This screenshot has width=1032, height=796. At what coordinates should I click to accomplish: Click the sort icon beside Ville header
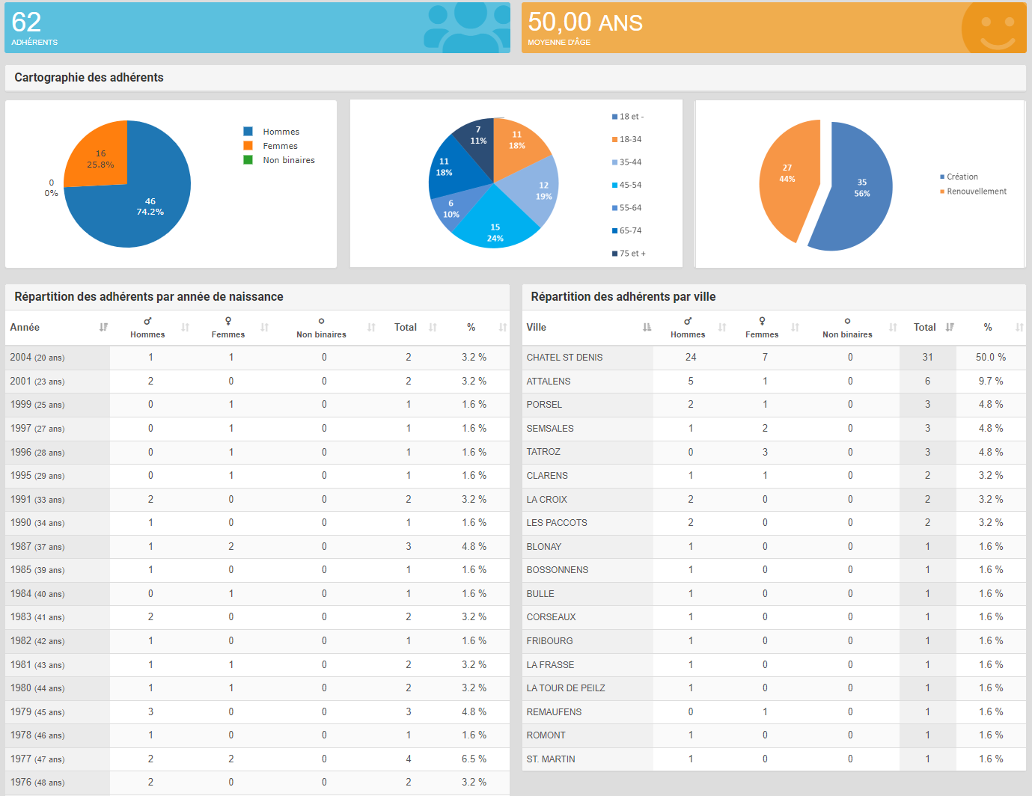click(647, 328)
